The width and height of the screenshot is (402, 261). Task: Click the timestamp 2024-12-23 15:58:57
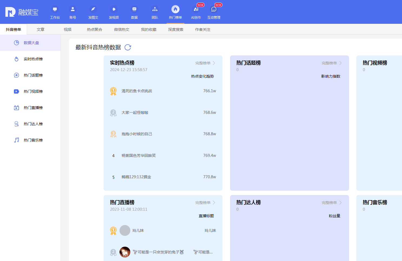click(x=129, y=70)
